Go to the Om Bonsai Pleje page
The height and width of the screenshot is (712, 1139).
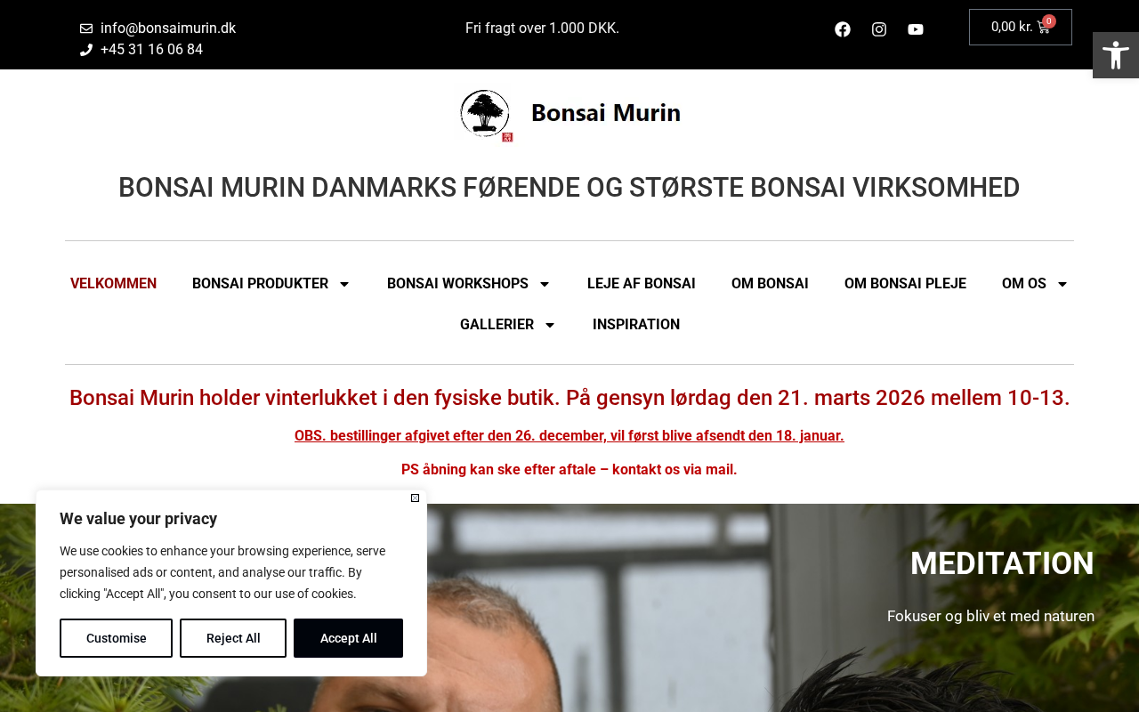point(905,284)
